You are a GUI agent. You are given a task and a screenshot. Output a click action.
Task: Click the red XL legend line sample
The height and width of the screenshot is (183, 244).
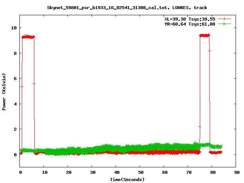coord(224,19)
